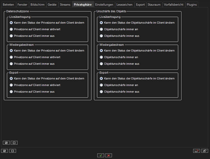Screen dimensions: 210x159
Task: Select Unschärfe Export 'Kann den Status der Objektunschärfe'
Action: tap(137, 79)
